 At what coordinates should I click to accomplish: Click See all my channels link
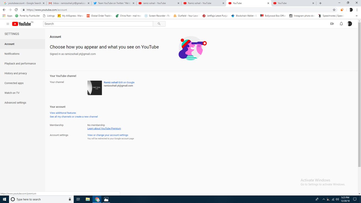point(74,117)
